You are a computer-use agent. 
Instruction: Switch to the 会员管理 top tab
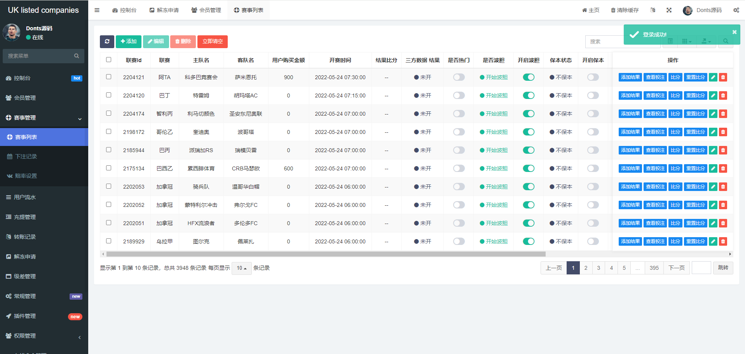pos(206,10)
